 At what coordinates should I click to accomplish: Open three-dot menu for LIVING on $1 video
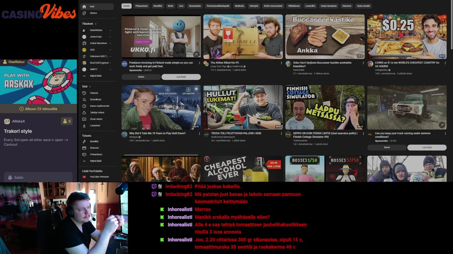pyautogui.click(x=445, y=63)
